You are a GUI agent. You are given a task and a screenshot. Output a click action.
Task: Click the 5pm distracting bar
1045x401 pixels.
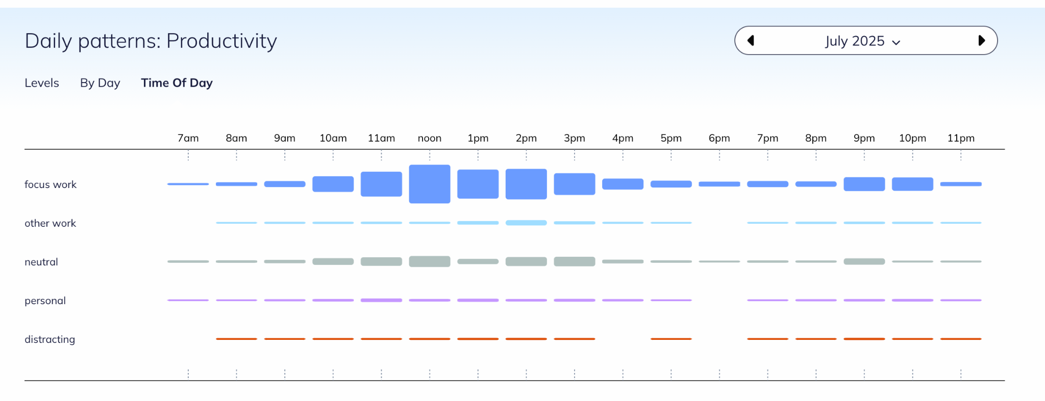pos(671,339)
